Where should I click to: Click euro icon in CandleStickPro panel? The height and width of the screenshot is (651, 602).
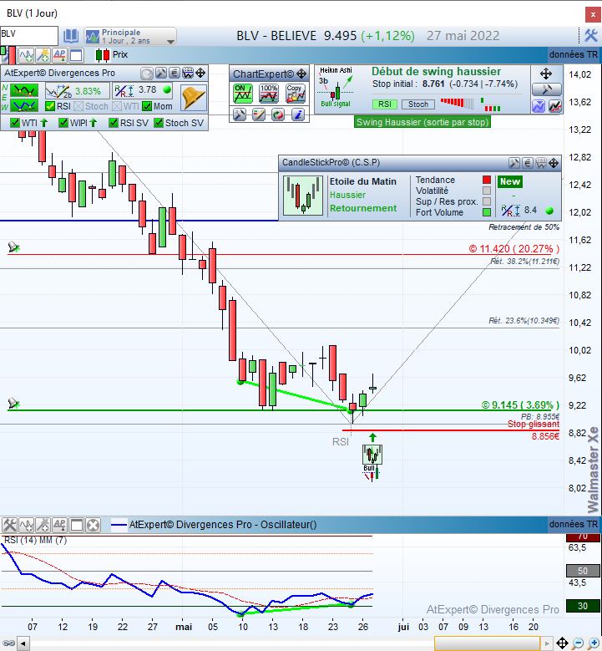coord(528,163)
